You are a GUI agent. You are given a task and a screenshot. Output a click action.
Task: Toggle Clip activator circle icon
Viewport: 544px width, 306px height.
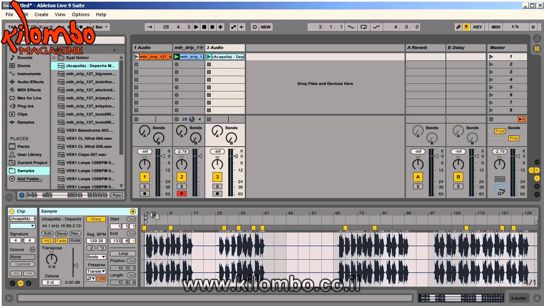(x=11, y=211)
